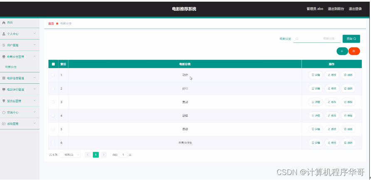
Task: Click 删除 button in row 喜剧
Action: [348, 102]
